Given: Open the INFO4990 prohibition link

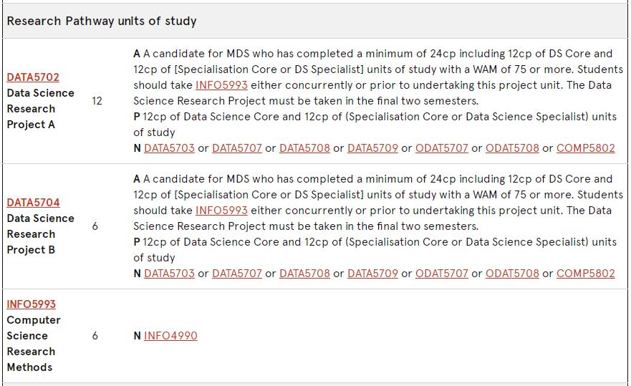Looking at the screenshot, I should pos(170,335).
